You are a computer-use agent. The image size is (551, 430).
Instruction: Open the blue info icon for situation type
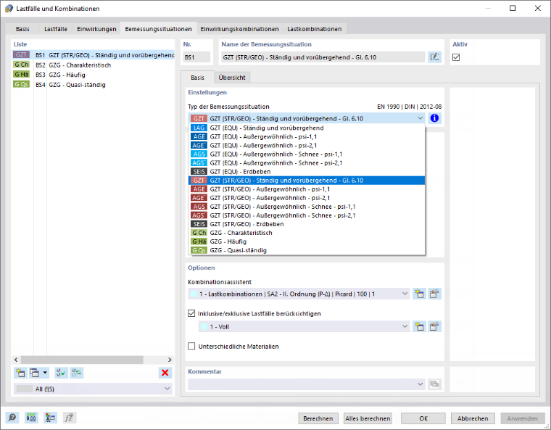coord(434,118)
